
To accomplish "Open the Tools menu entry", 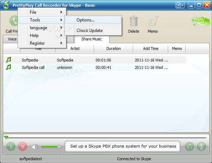I will point(42,20).
